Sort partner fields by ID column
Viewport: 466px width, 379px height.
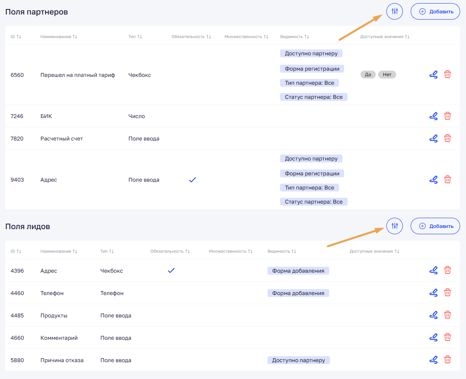pyautogui.click(x=19, y=36)
